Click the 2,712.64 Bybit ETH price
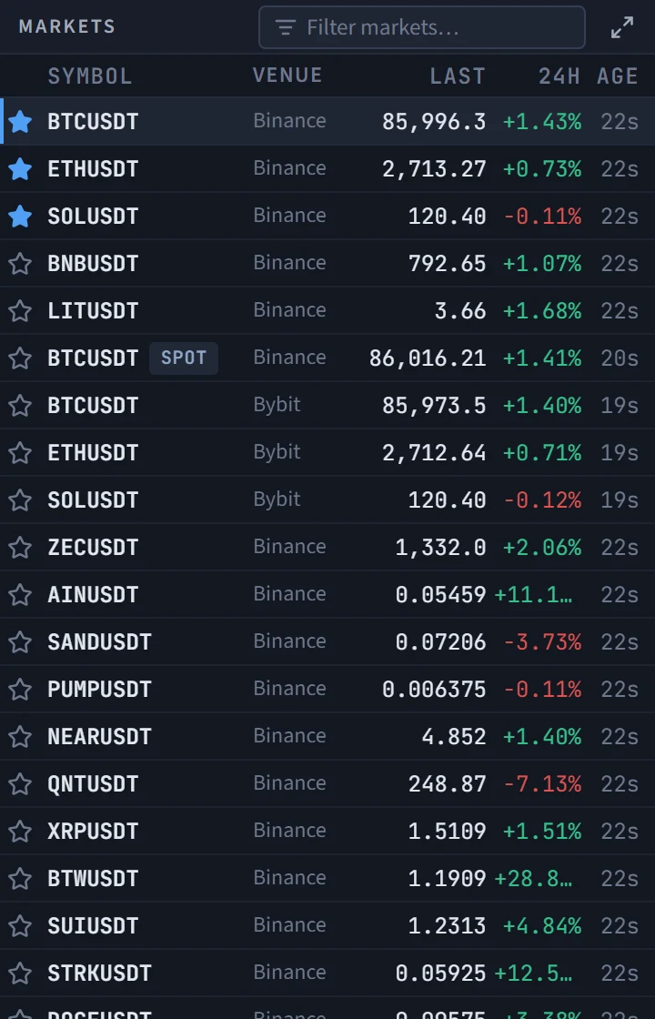Viewport: 655px width, 1019px height. (434, 453)
